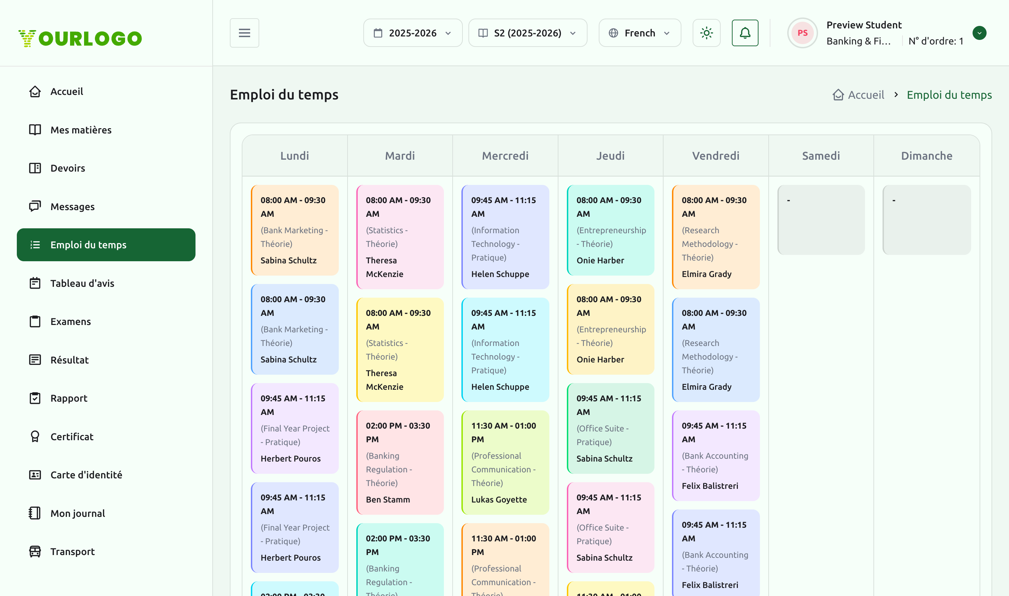Click the purple Information Technology card, Mercredi
This screenshot has height=596, width=1009.
pyautogui.click(x=505, y=237)
